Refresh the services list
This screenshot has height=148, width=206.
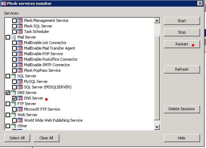tap(182, 69)
